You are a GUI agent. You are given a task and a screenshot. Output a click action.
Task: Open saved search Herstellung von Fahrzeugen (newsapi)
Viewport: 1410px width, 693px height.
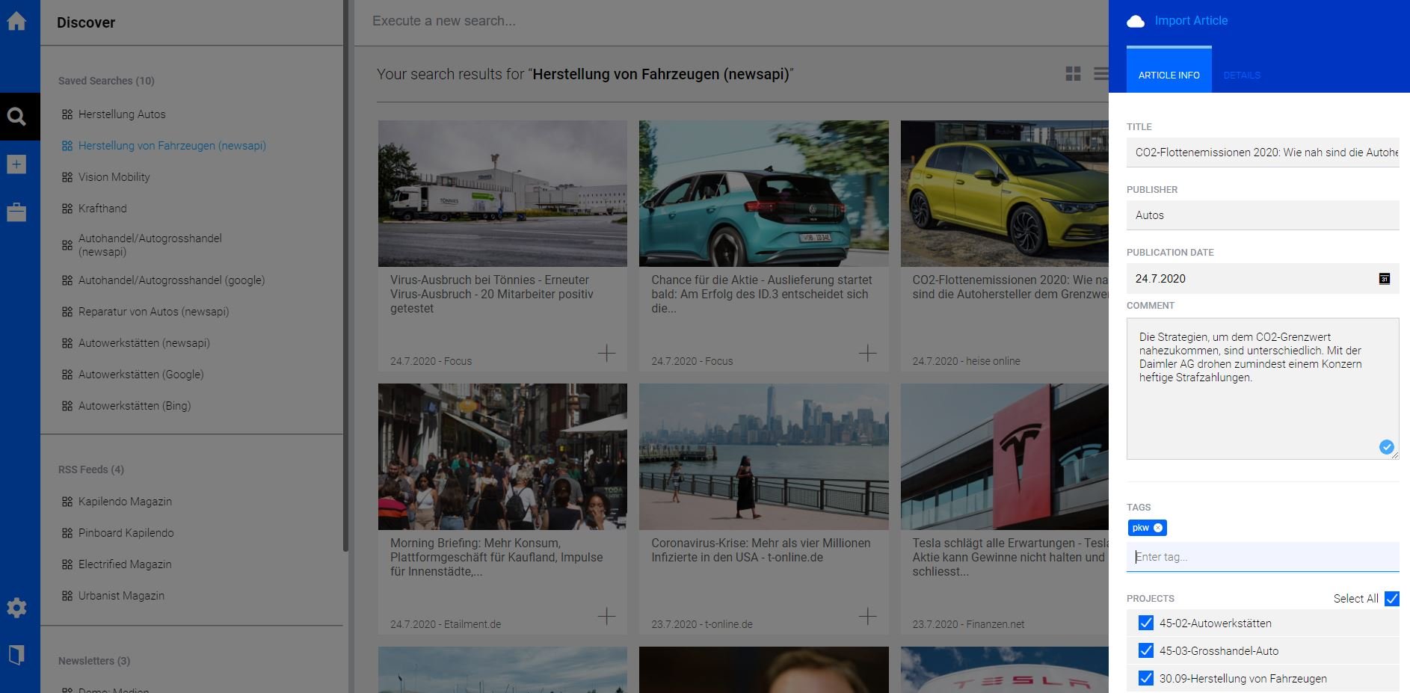pos(172,146)
